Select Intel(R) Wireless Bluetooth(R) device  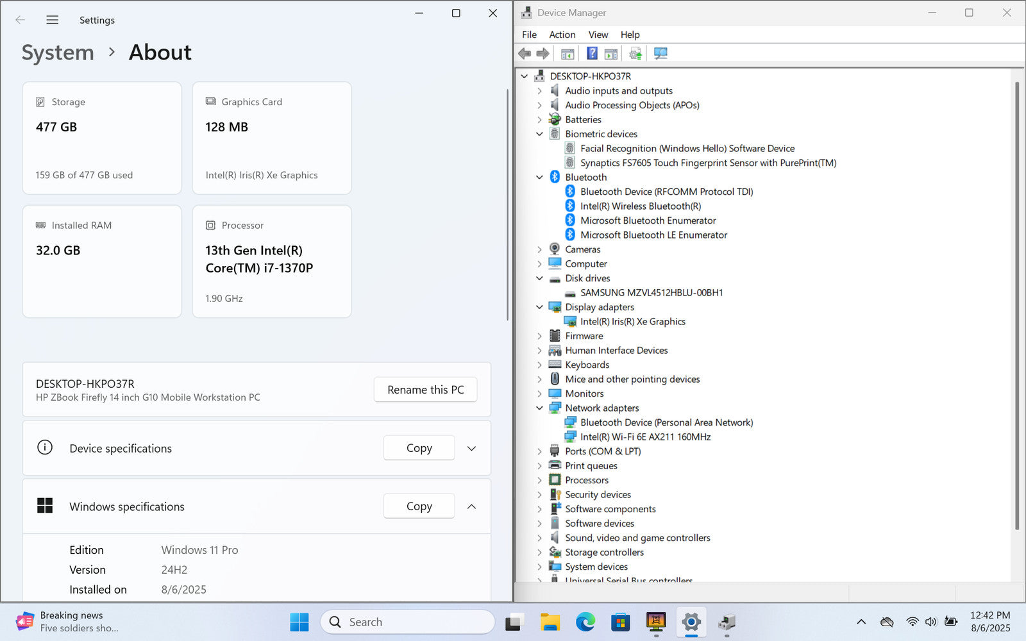[x=641, y=206]
